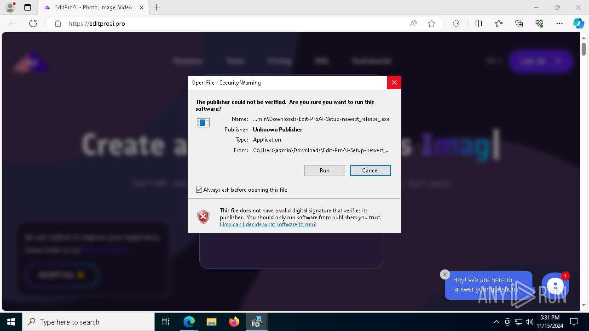Image resolution: width=589 pixels, height=331 pixels.
Task: Refresh the current page
Action: coord(33,23)
